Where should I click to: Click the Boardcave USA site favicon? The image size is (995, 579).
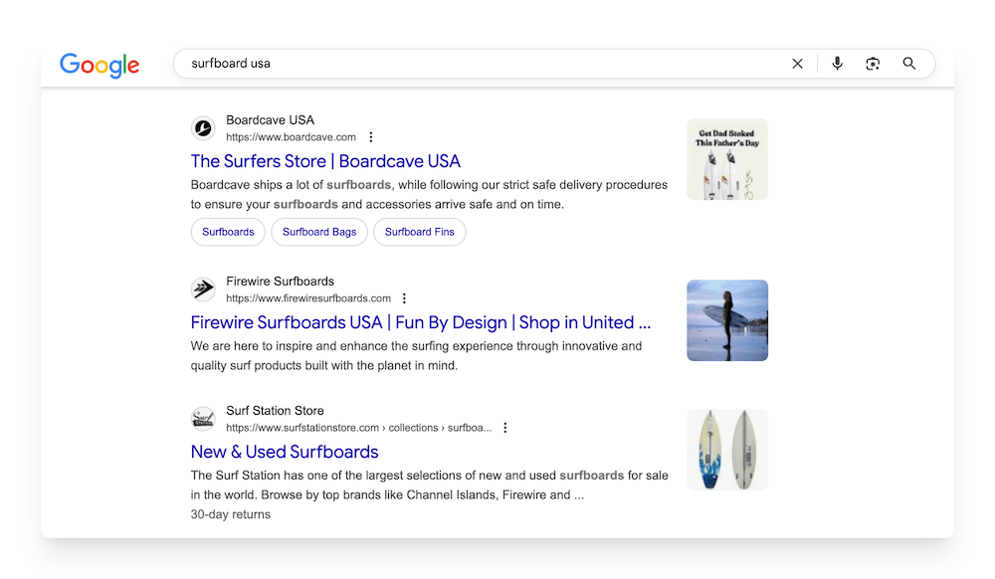click(x=203, y=128)
